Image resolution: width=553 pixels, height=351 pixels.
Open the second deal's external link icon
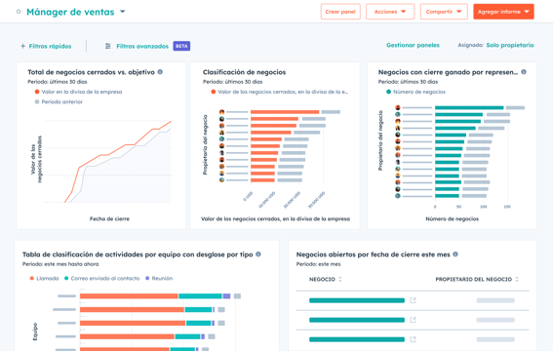coord(413,320)
